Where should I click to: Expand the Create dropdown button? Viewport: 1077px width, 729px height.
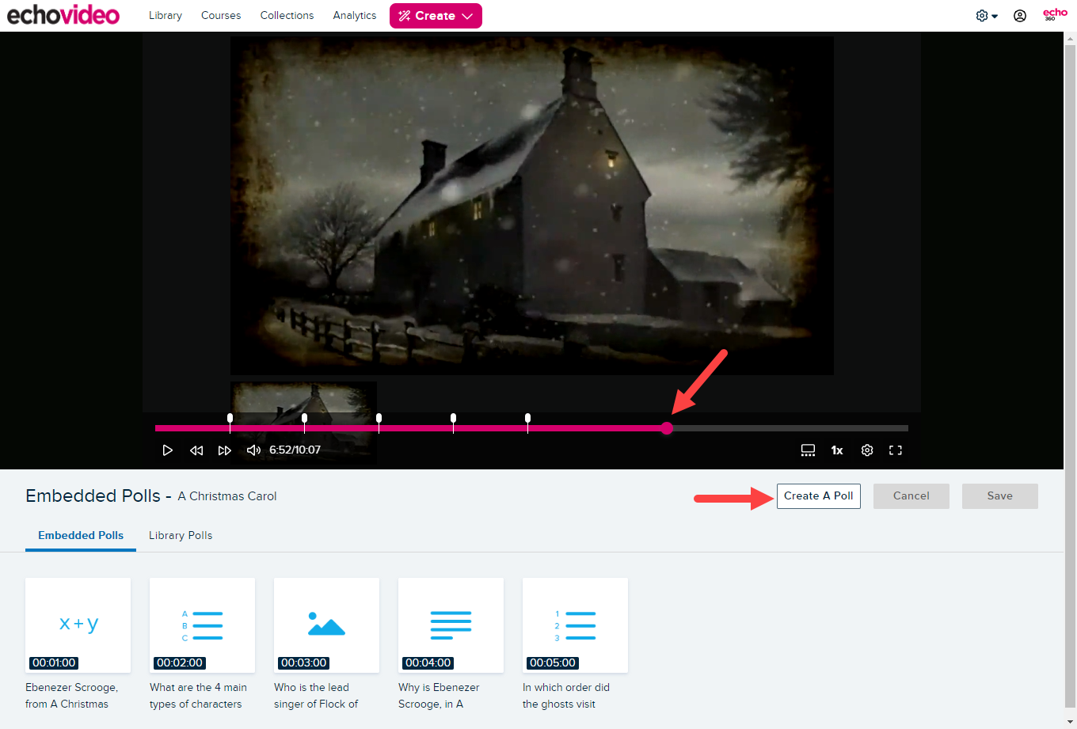pos(436,16)
